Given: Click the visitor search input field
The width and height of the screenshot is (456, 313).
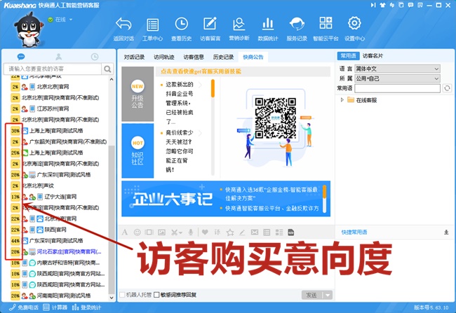Looking at the screenshot, I should (x=56, y=69).
